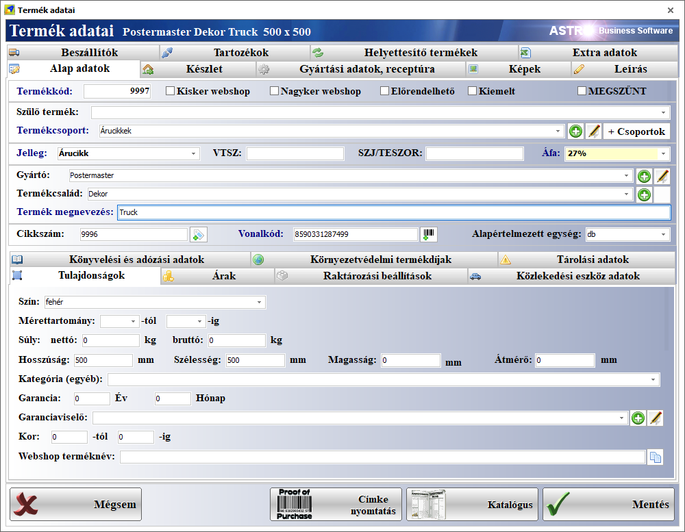
Task: Open the Tartozékok tab
Action: pos(234,53)
